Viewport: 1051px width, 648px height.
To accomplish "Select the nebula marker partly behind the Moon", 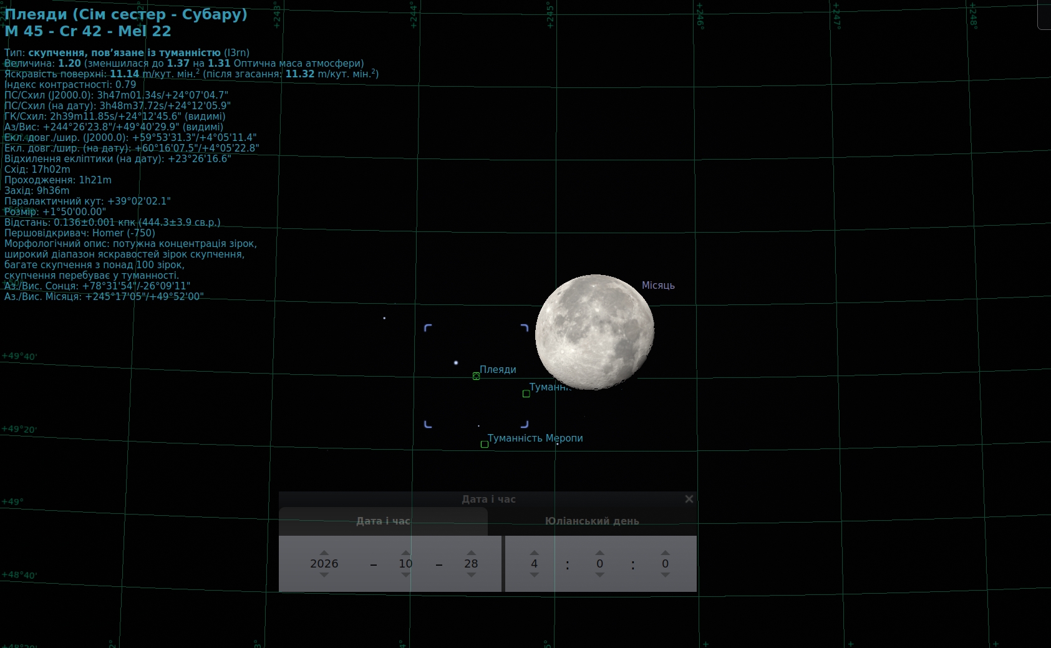I will (526, 394).
